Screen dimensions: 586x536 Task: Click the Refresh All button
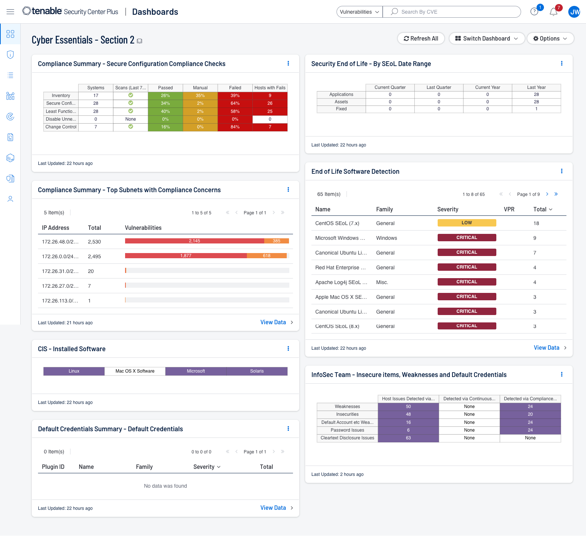coord(421,38)
